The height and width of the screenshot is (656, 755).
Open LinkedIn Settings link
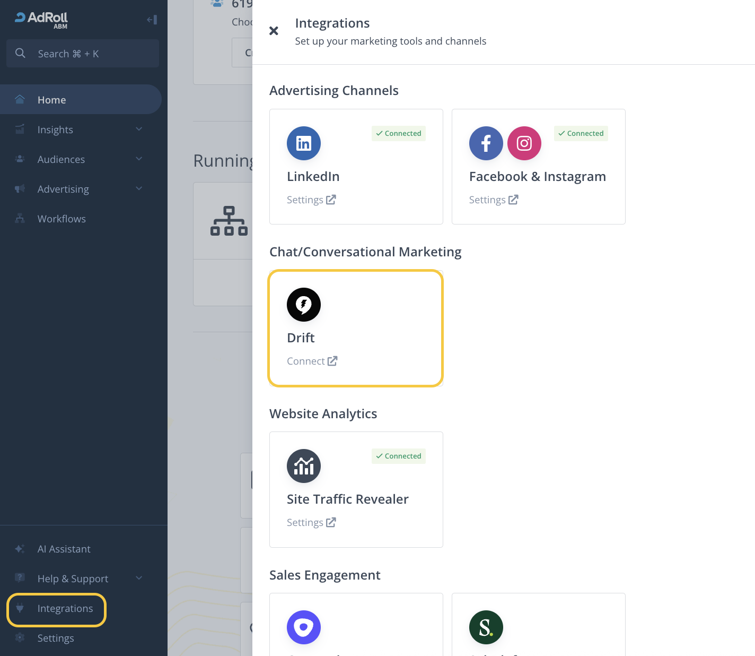(x=311, y=200)
